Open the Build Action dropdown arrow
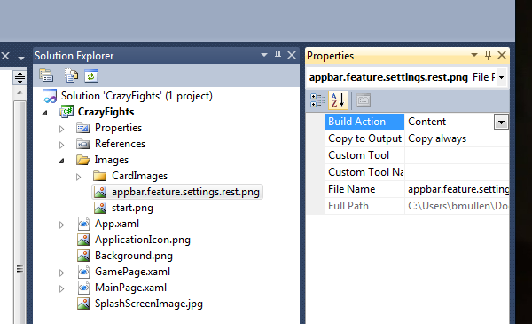 [501, 122]
